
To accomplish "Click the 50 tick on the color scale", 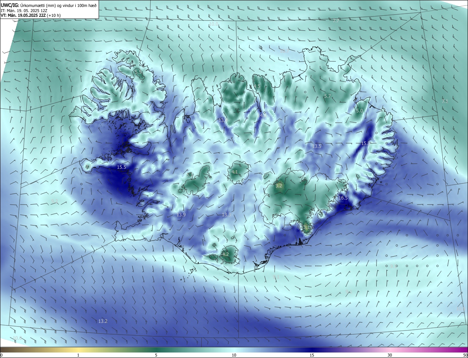I will pos(465,355).
